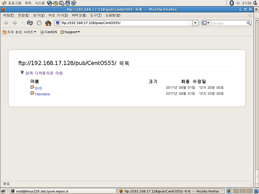
Task: Open the 보기(V) menu
Action: tap(39, 15)
